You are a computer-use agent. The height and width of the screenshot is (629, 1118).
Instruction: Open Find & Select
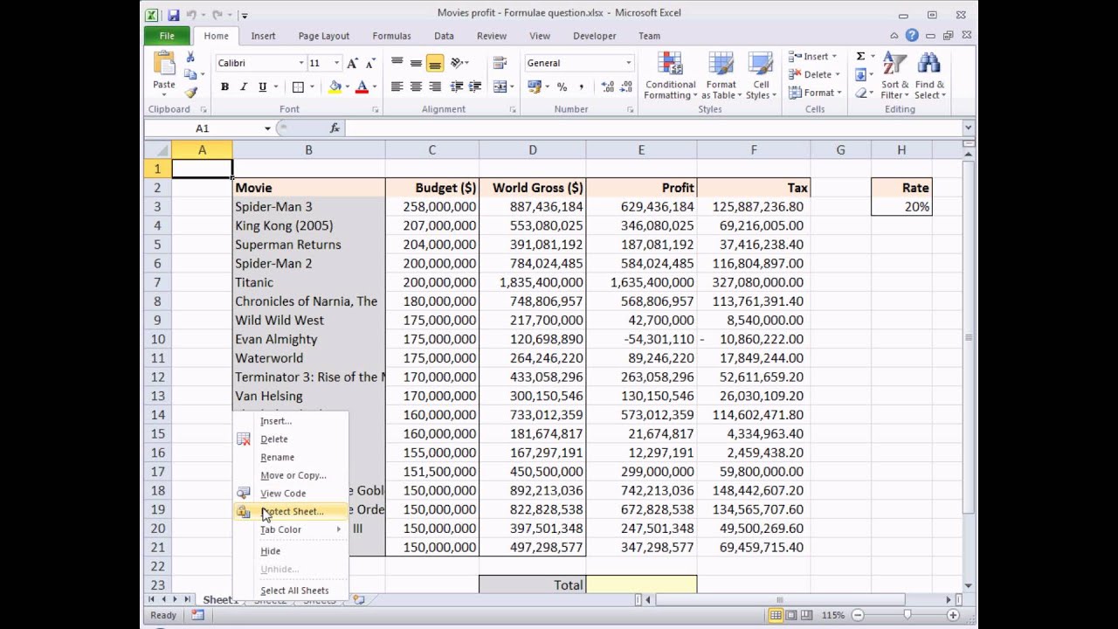click(x=929, y=76)
